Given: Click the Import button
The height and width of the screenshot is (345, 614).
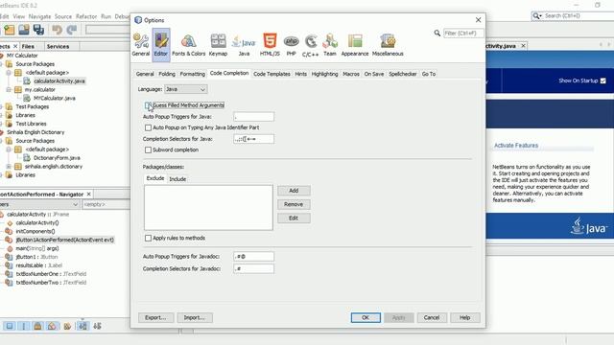Looking at the screenshot, I should click(x=195, y=317).
